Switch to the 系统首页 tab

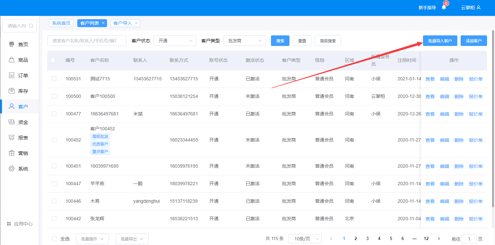click(x=61, y=23)
